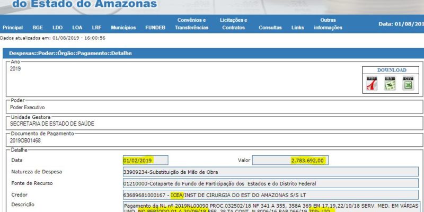Go to the LOA section
The width and height of the screenshot is (424, 212).
pos(77,28)
